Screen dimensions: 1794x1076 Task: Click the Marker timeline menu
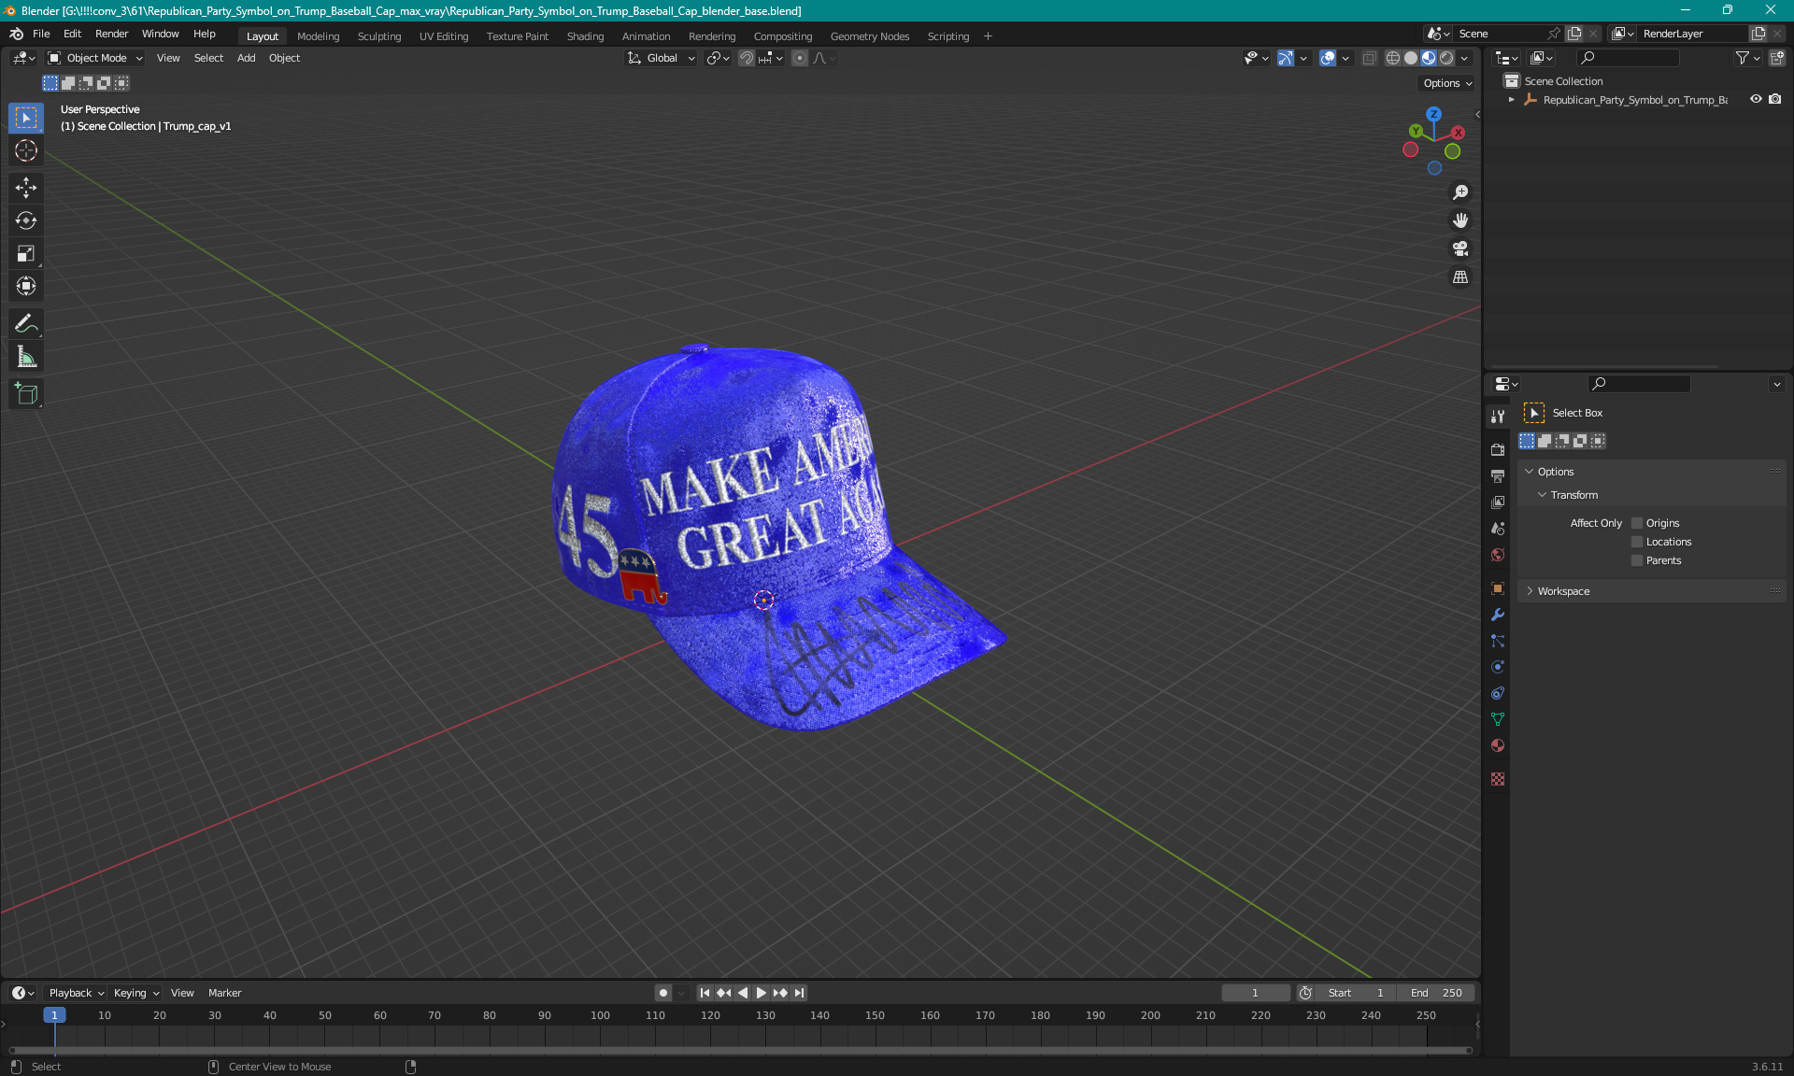pos(224,993)
